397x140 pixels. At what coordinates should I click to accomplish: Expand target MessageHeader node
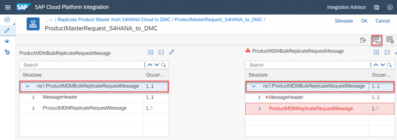click(259, 97)
